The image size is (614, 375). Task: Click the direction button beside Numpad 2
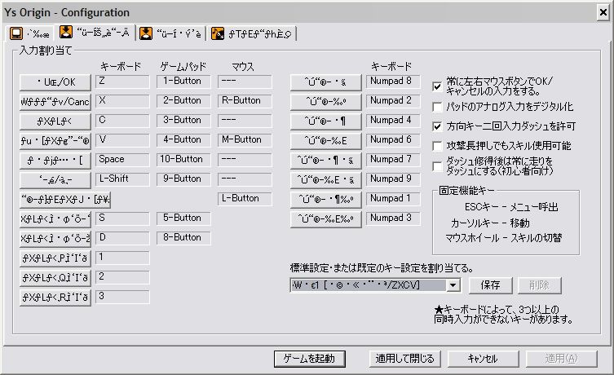[x=325, y=102]
